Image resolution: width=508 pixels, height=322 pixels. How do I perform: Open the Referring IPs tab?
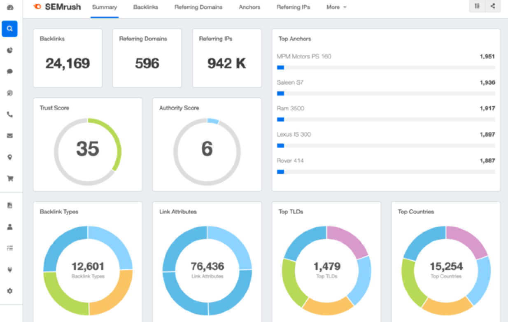point(293,7)
